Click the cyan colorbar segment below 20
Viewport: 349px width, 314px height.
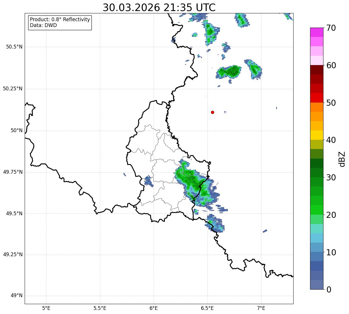click(317, 229)
